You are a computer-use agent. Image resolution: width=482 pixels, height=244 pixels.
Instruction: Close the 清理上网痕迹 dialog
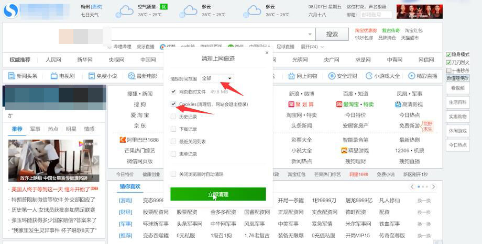(267, 53)
